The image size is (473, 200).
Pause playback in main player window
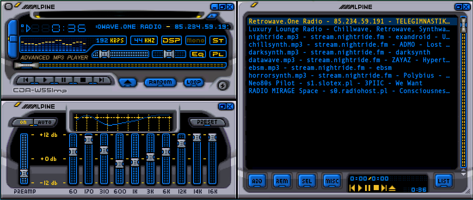point(64,80)
